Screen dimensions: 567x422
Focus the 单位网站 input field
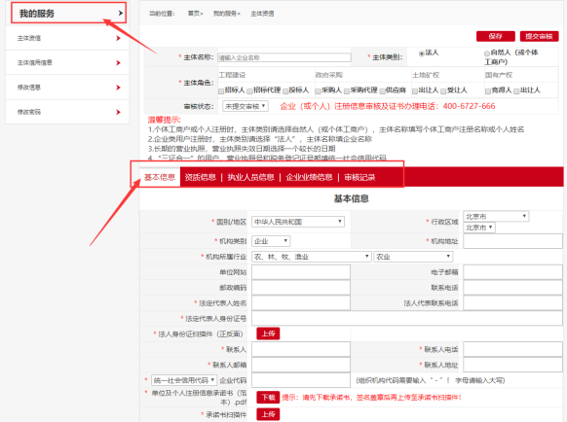coord(301,272)
